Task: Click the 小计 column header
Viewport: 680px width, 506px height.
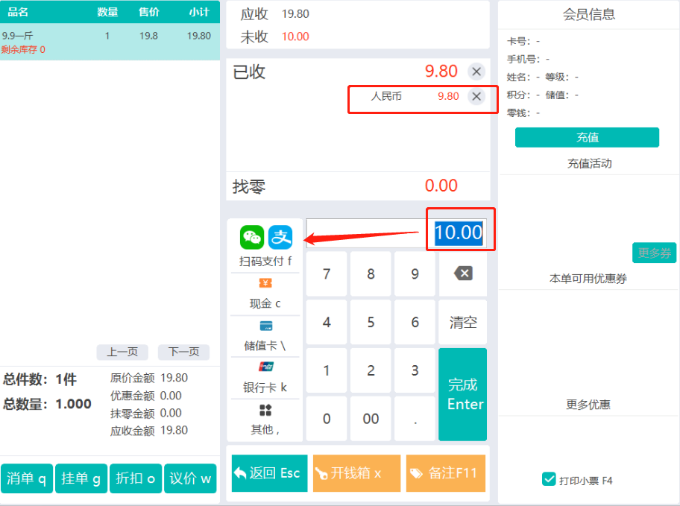Action: [199, 12]
